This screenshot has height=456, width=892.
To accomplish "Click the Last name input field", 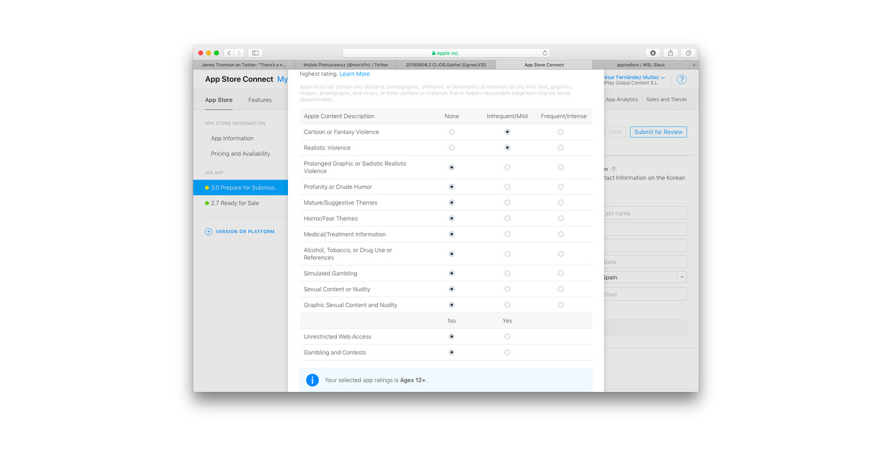I will (x=645, y=213).
